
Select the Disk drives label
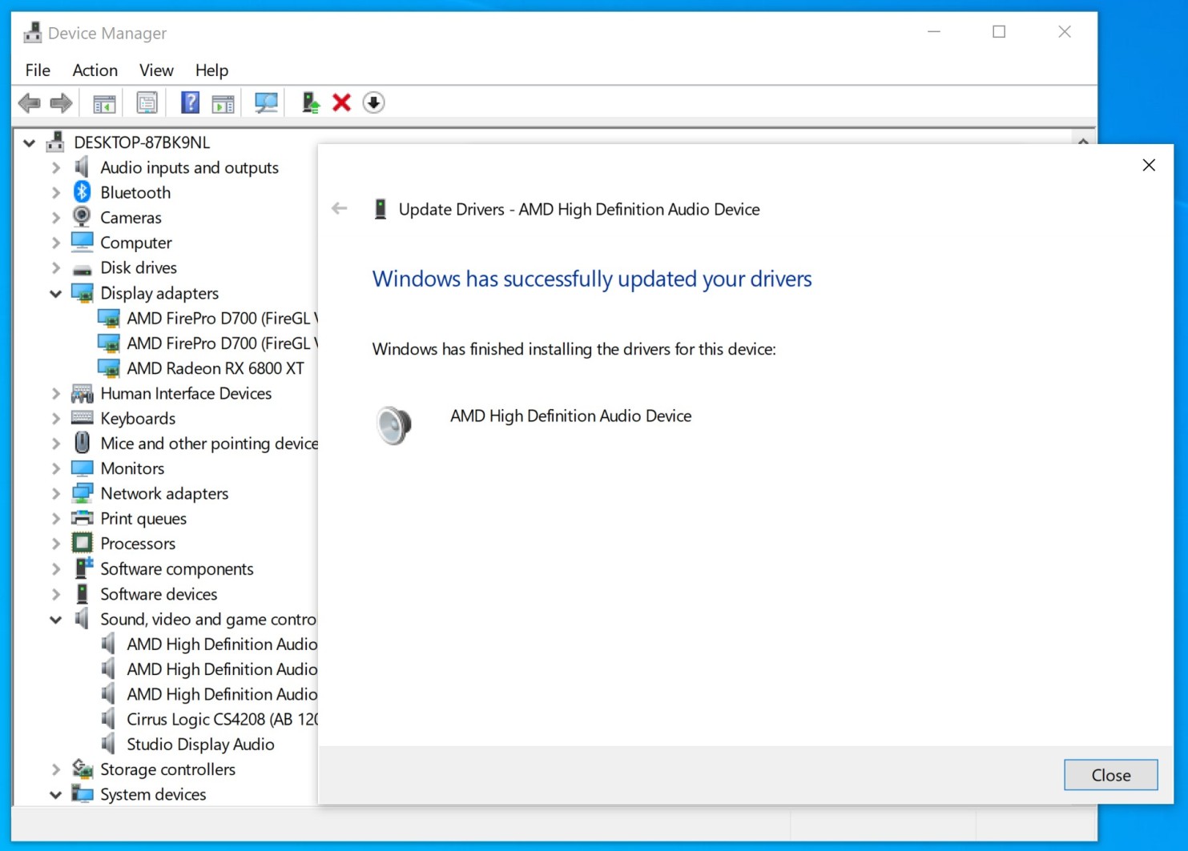pyautogui.click(x=139, y=268)
